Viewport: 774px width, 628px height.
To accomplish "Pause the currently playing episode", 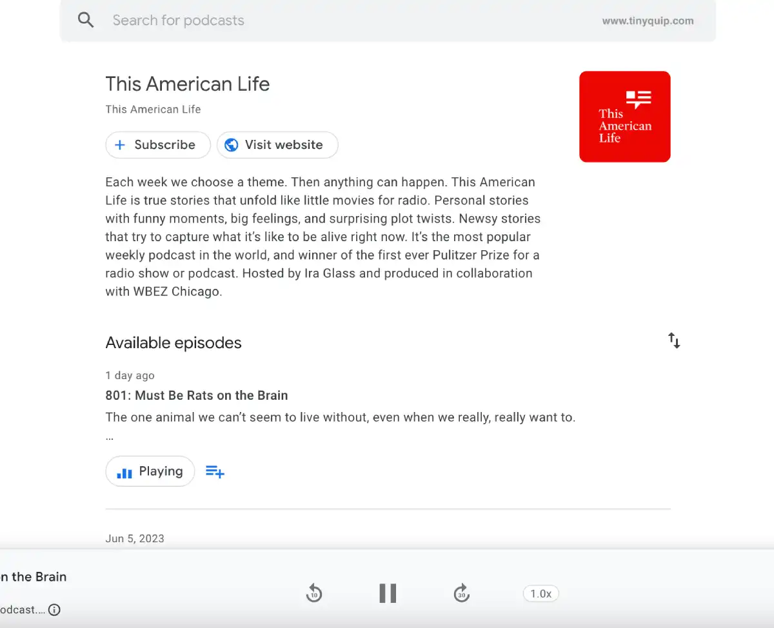I will point(387,593).
